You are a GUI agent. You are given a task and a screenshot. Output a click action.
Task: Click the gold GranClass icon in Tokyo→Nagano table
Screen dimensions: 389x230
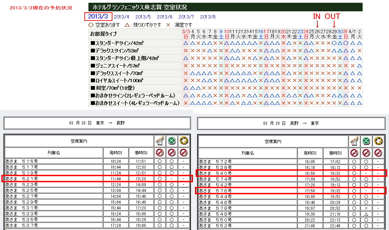184,141
